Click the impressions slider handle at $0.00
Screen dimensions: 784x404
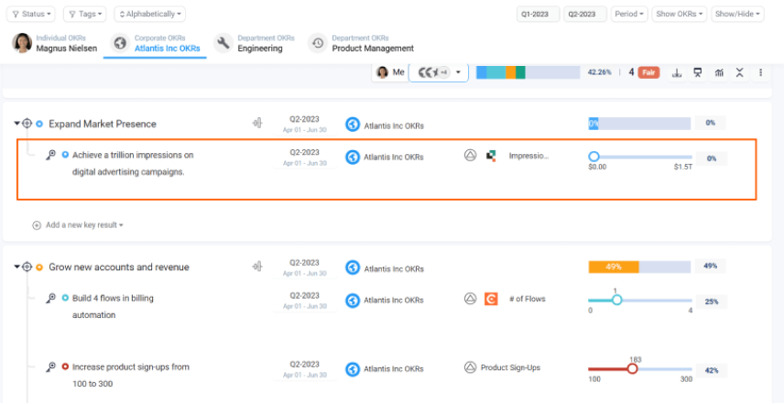tap(594, 157)
